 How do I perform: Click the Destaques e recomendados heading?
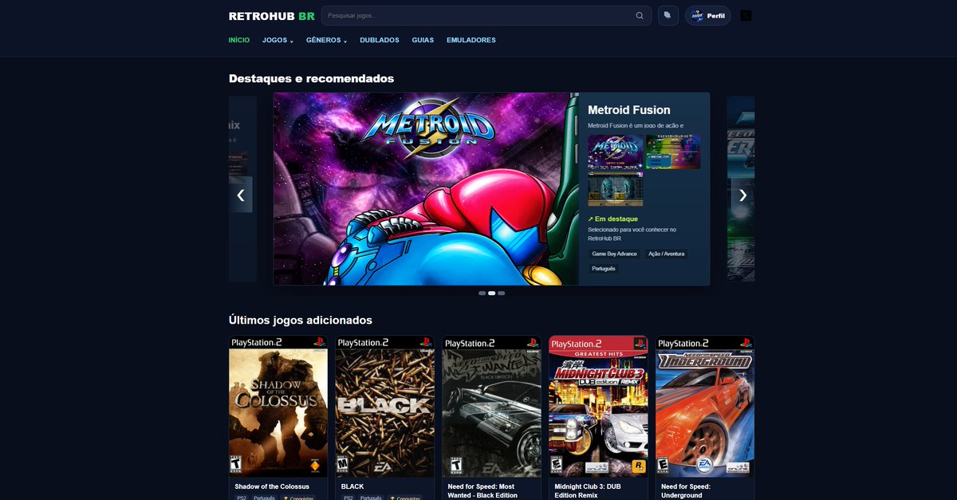311,78
